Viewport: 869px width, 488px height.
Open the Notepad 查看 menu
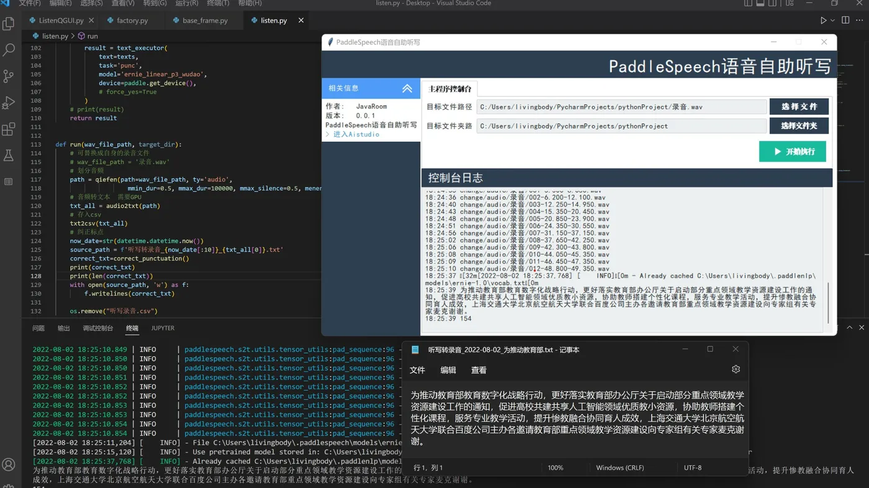(x=479, y=370)
